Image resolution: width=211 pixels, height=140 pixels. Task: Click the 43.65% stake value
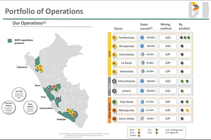point(150,71)
